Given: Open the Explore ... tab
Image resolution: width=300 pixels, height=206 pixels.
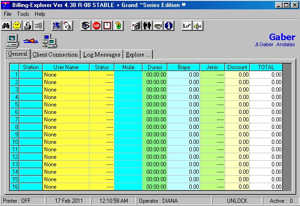Looking at the screenshot, I should pos(138,55).
